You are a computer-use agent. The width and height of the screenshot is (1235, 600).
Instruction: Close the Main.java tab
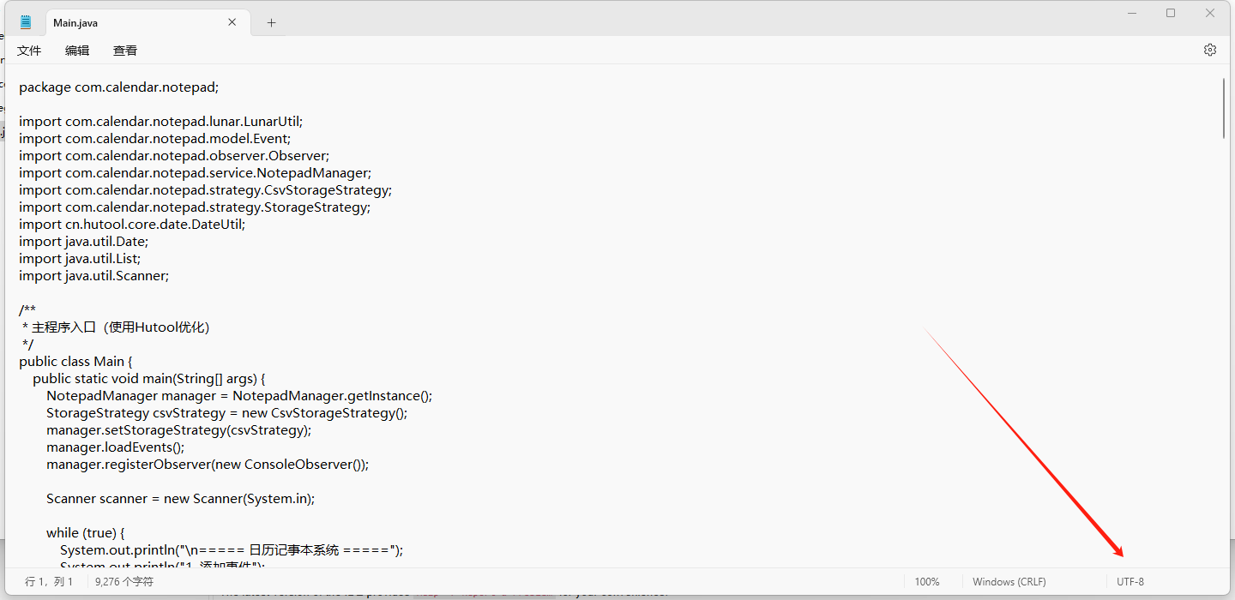pyautogui.click(x=232, y=22)
